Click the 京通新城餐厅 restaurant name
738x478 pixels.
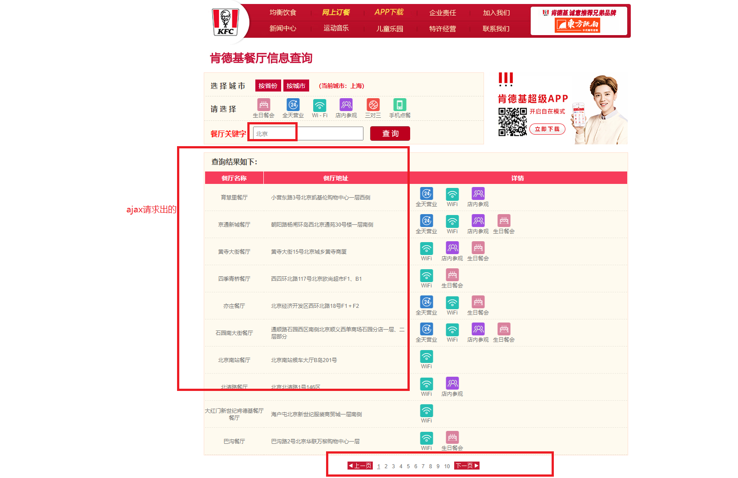[234, 224]
